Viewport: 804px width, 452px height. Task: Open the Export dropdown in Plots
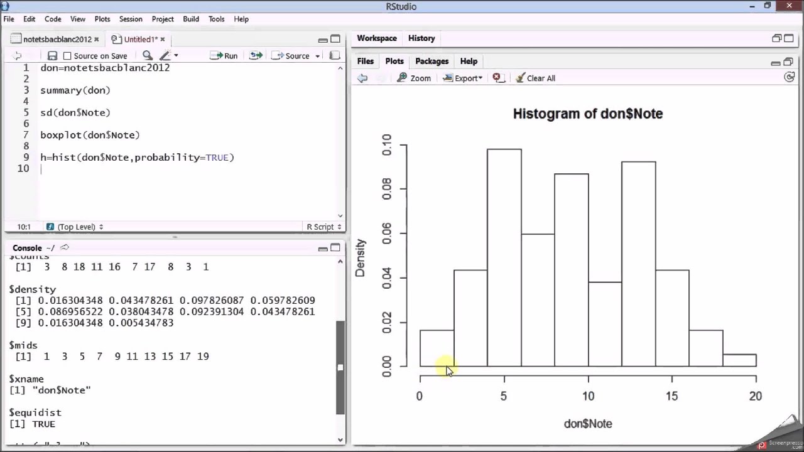462,78
